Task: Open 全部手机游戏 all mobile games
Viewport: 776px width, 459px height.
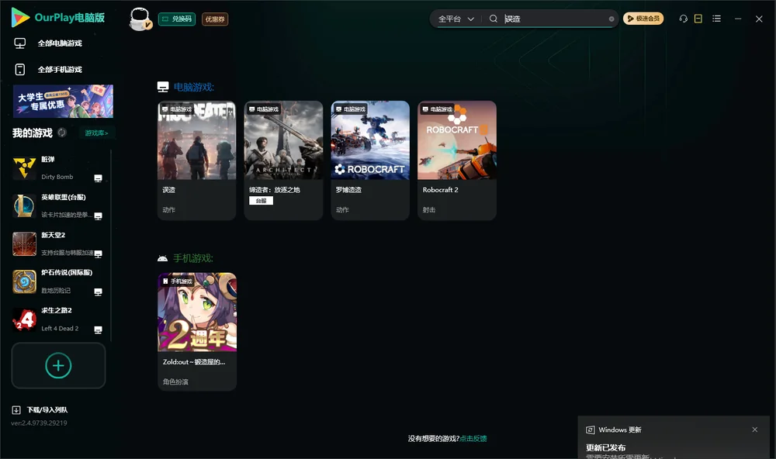Action: (x=60, y=69)
